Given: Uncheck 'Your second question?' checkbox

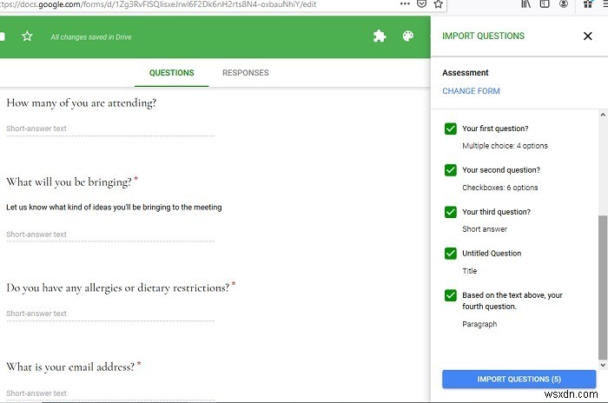Looking at the screenshot, I should point(451,170).
